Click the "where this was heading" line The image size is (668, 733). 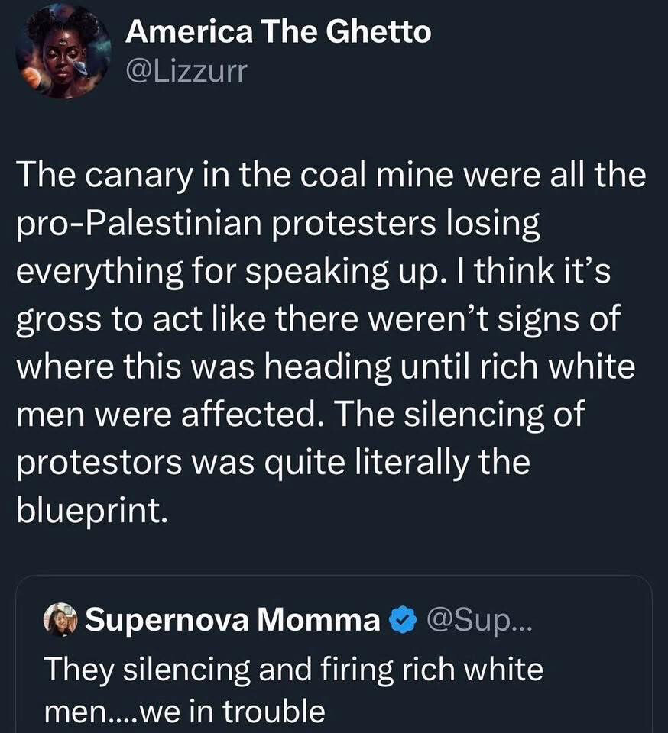pos(229,367)
